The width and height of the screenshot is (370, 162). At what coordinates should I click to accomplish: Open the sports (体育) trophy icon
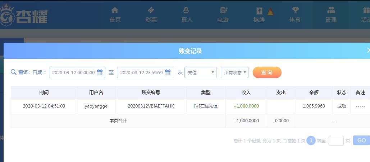coord(295,10)
